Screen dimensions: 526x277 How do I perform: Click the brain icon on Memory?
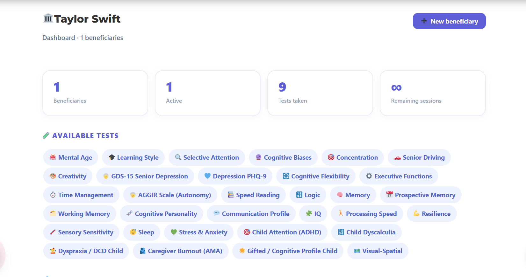(x=340, y=195)
